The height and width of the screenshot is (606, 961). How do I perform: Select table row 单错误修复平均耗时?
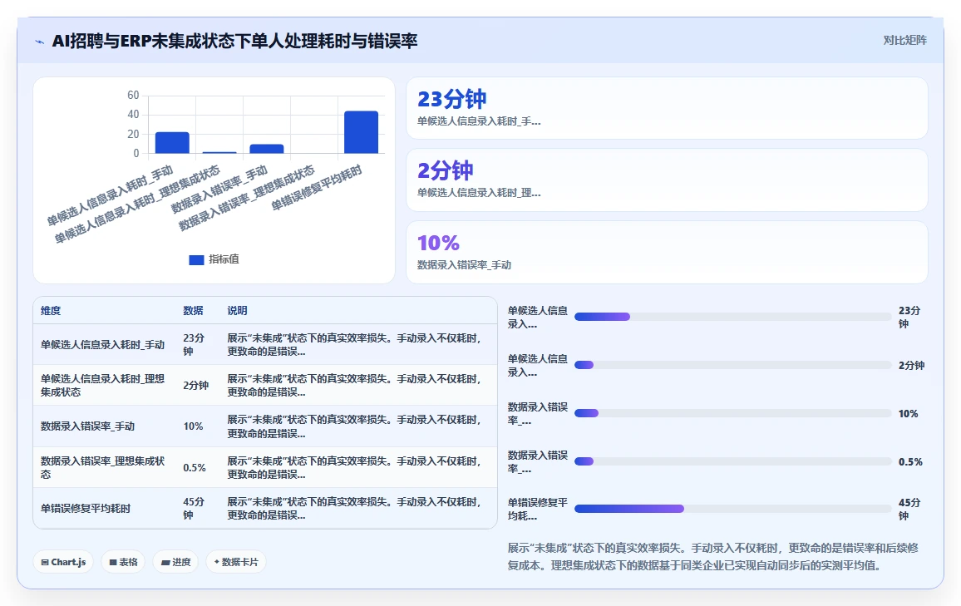point(264,508)
